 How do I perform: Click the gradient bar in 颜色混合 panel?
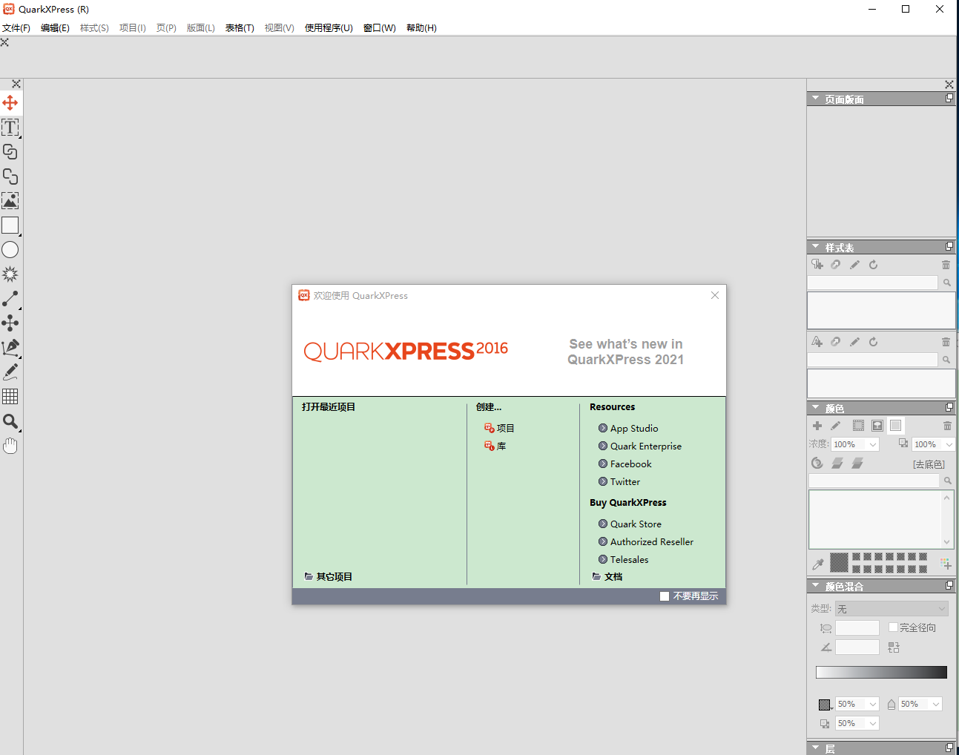tap(881, 671)
